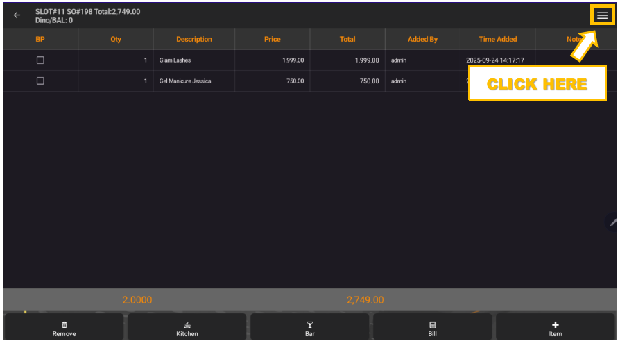Click the pencil edit icon on right edge

612,222
